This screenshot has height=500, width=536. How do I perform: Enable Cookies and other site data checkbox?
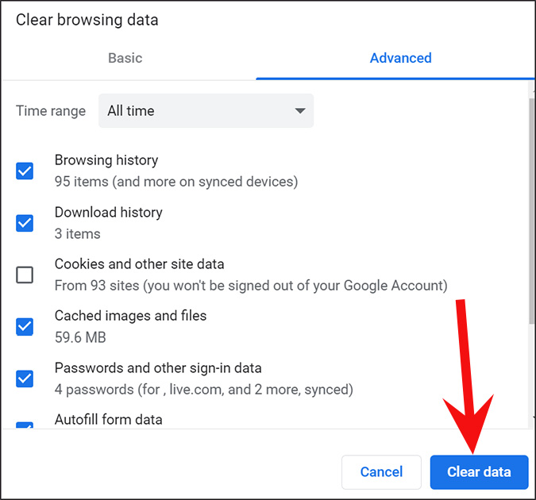25,275
